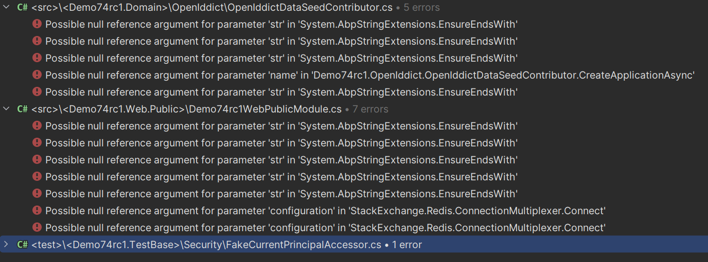Click the '7 errors' count label
708x262 pixels.
coord(370,109)
